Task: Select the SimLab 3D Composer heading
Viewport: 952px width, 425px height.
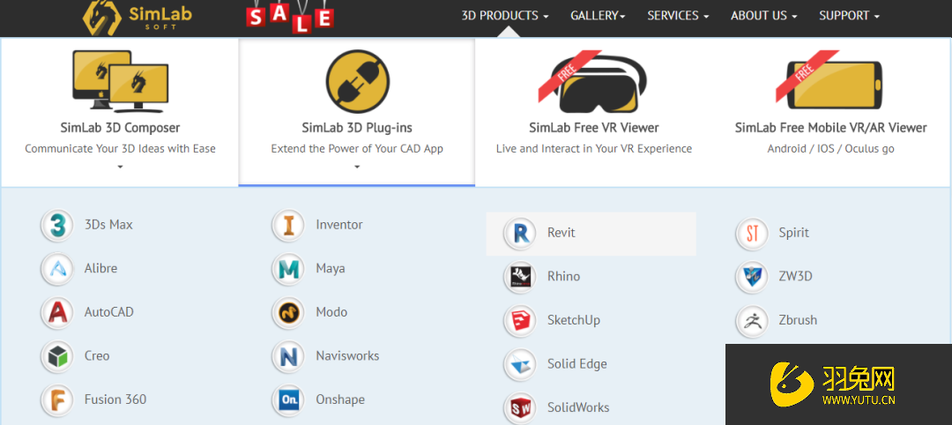Action: coord(120,128)
